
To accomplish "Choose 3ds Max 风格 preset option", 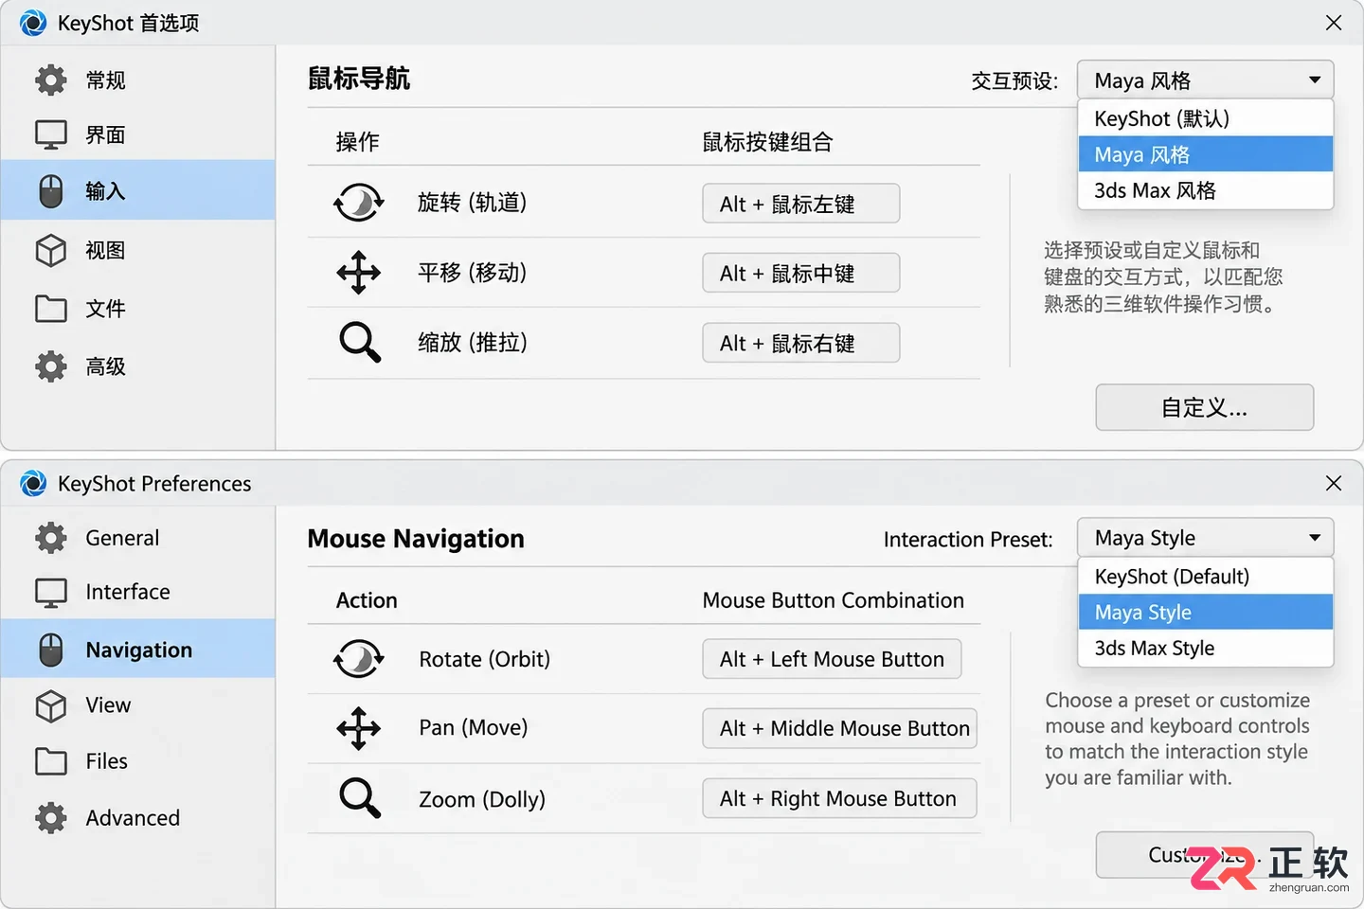I will point(1206,191).
